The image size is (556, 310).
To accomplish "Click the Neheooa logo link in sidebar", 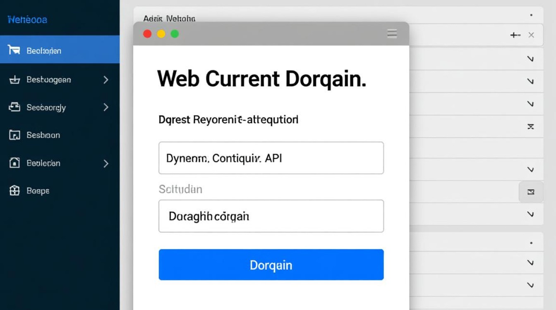I will (x=27, y=19).
